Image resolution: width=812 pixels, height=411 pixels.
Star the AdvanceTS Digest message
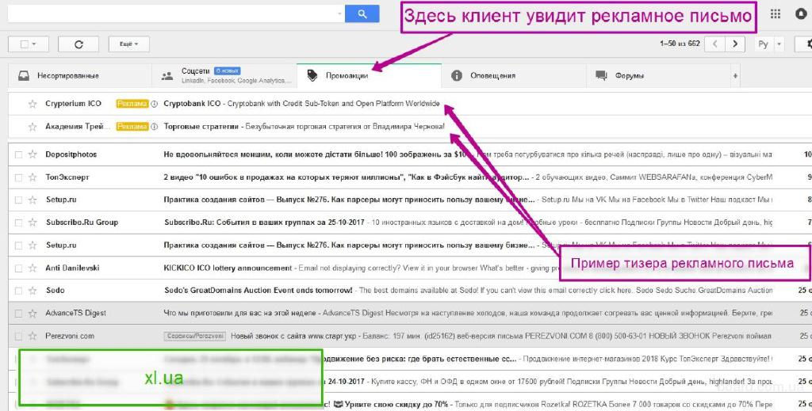[x=33, y=314]
